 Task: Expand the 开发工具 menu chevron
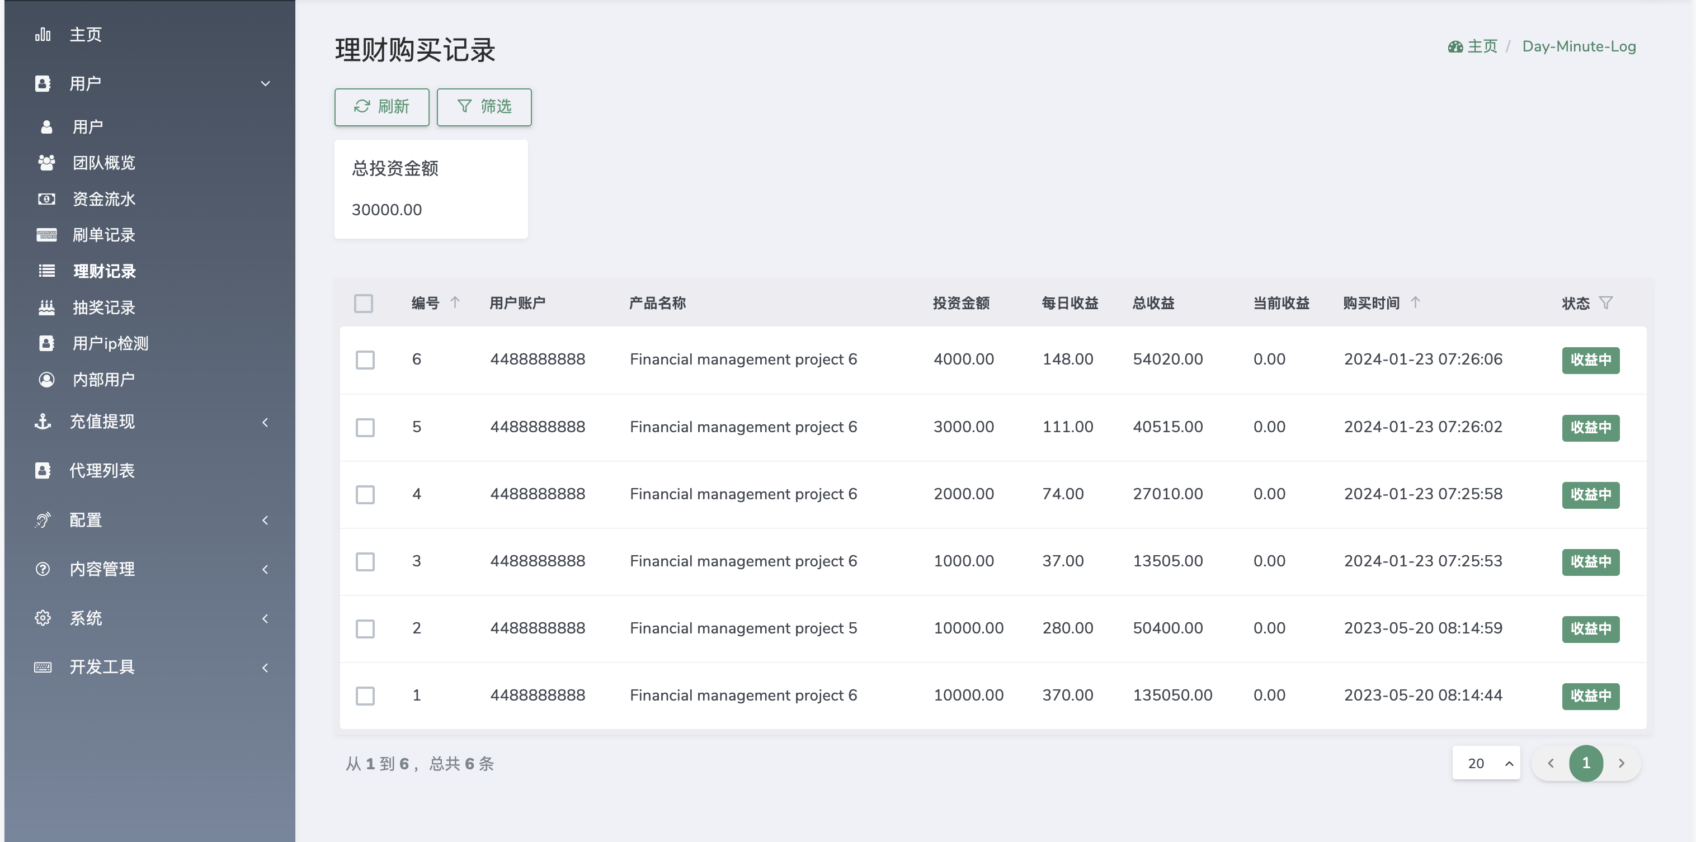(x=265, y=668)
